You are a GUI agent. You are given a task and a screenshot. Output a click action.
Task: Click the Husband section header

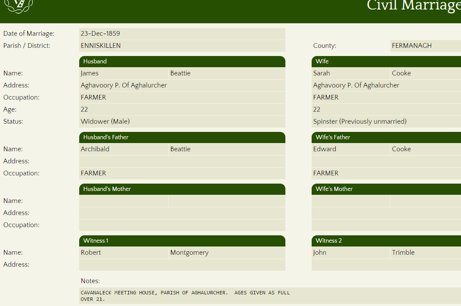(x=182, y=61)
